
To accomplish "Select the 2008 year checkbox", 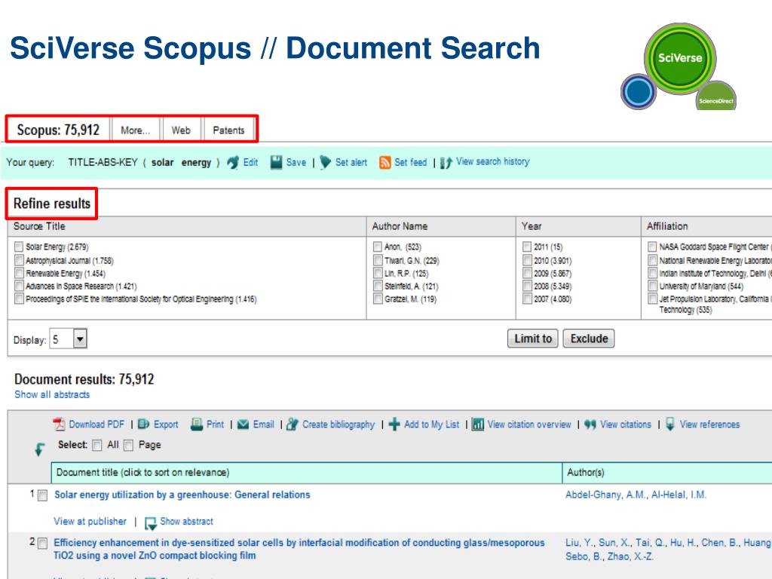I will pos(527,286).
